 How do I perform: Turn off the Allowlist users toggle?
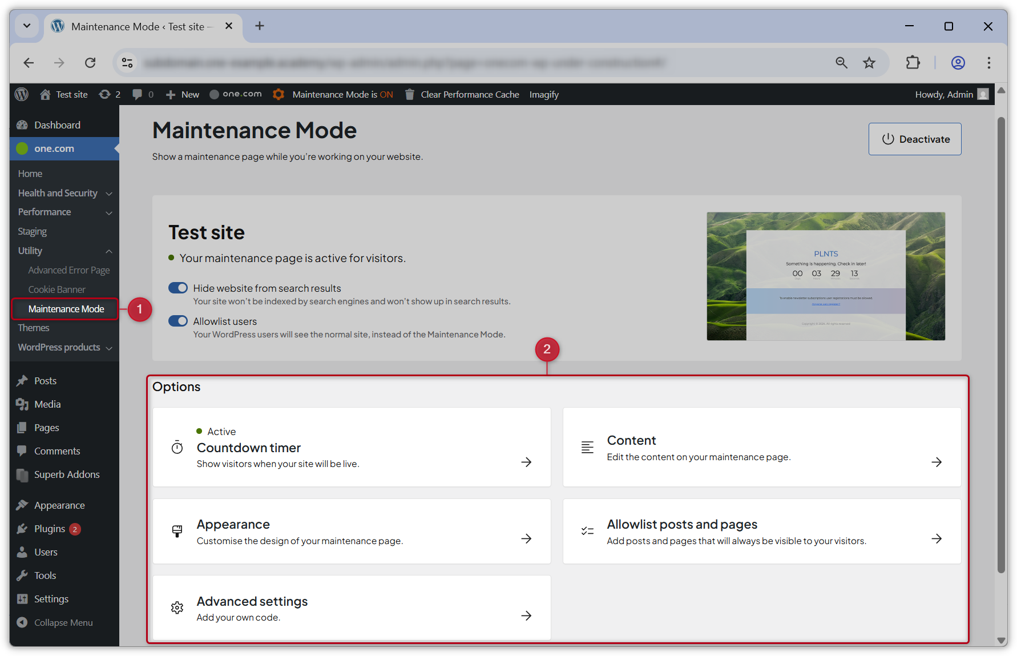click(177, 320)
